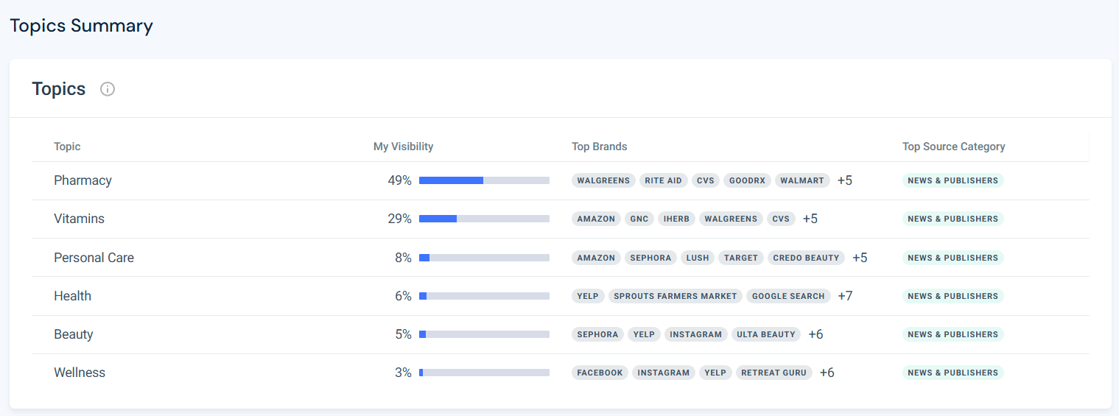
Task: Click the Health 6% visibility bar
Action: pyautogui.click(x=484, y=296)
